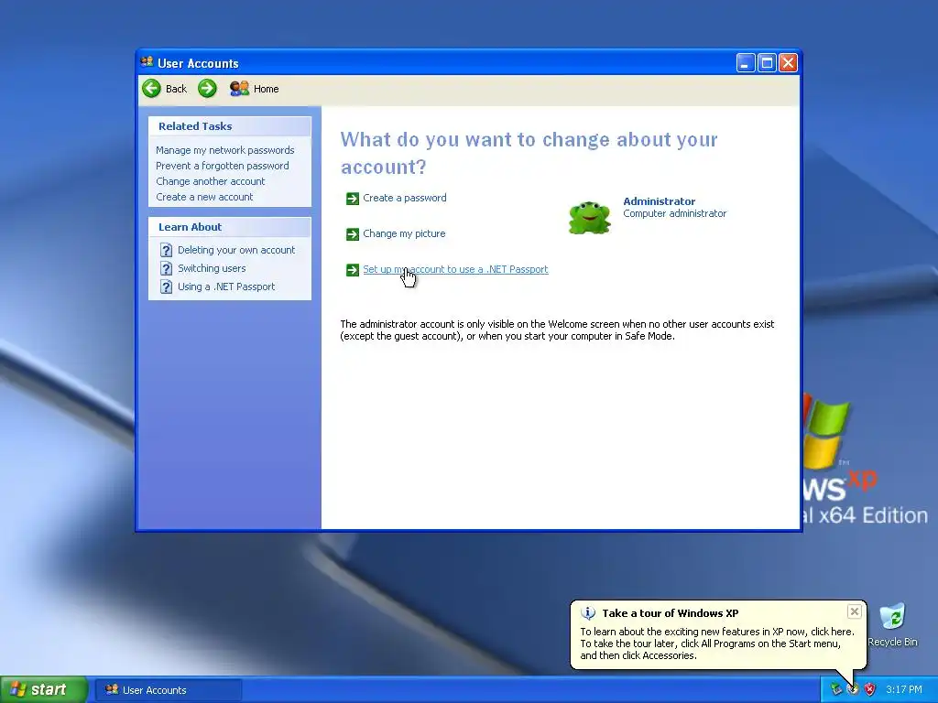938x703 pixels.
Task: Click the Change my picture link
Action: click(404, 233)
